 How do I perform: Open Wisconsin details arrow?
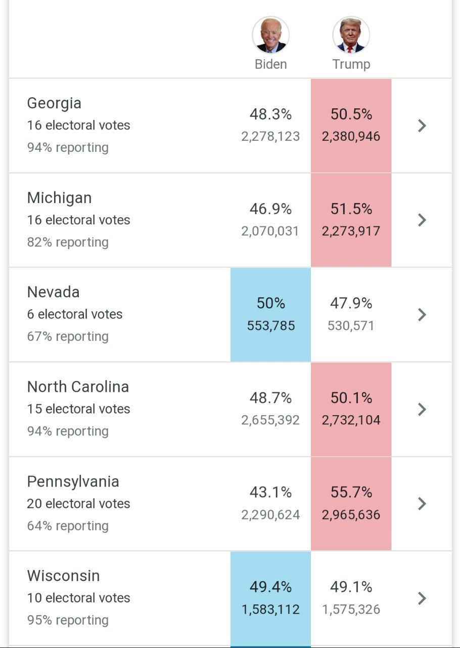pos(422,598)
